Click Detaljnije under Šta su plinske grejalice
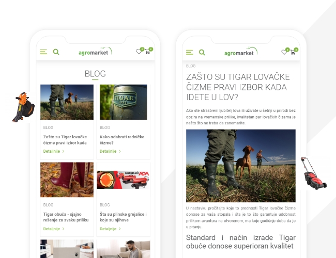Viewport: 336px width, 258px height. point(110,229)
